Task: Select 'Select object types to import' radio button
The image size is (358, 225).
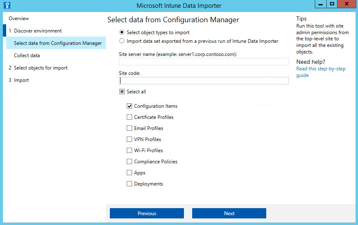Action: pos(122,32)
